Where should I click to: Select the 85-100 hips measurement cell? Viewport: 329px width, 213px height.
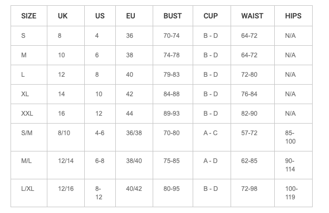(290, 137)
